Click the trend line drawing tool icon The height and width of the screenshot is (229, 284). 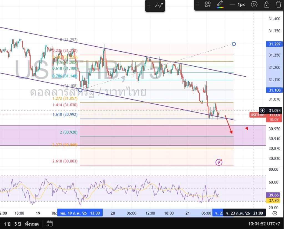[x=159, y=5]
